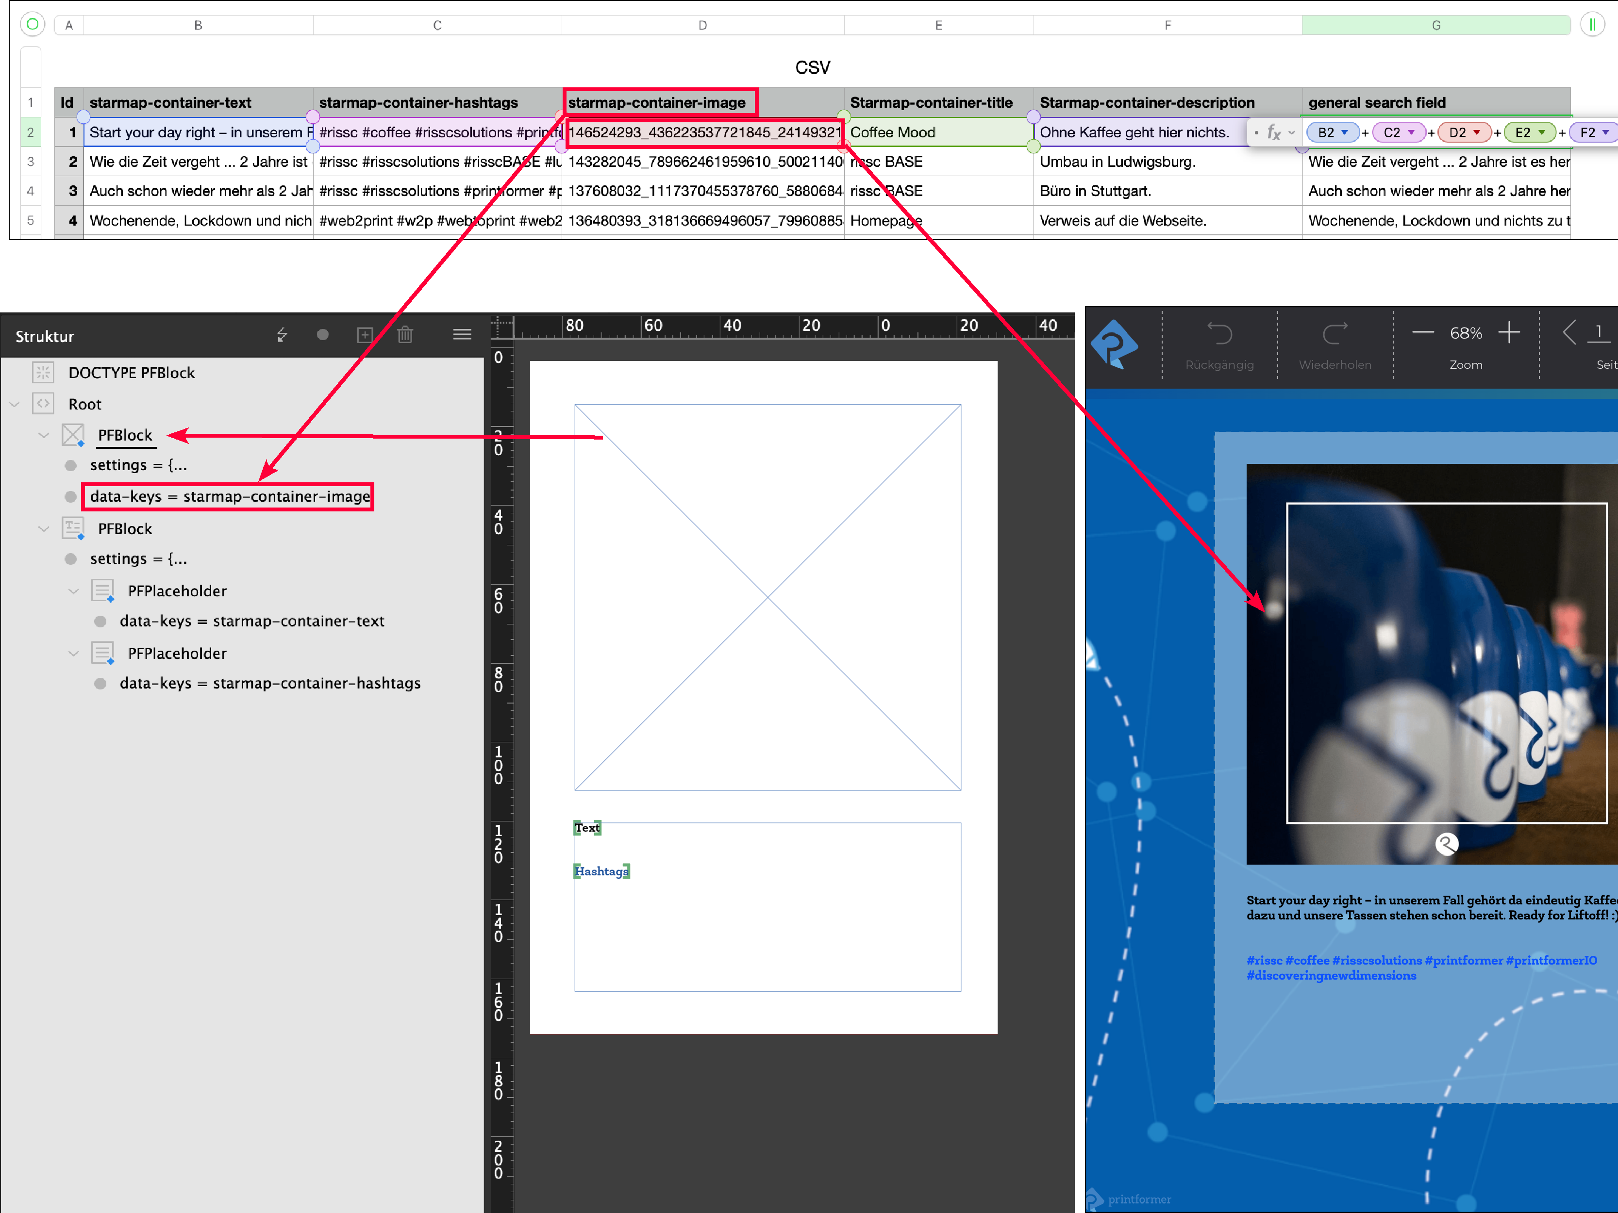Open the Struktur panel hamburger menu
This screenshot has height=1213, width=1618.
point(462,335)
